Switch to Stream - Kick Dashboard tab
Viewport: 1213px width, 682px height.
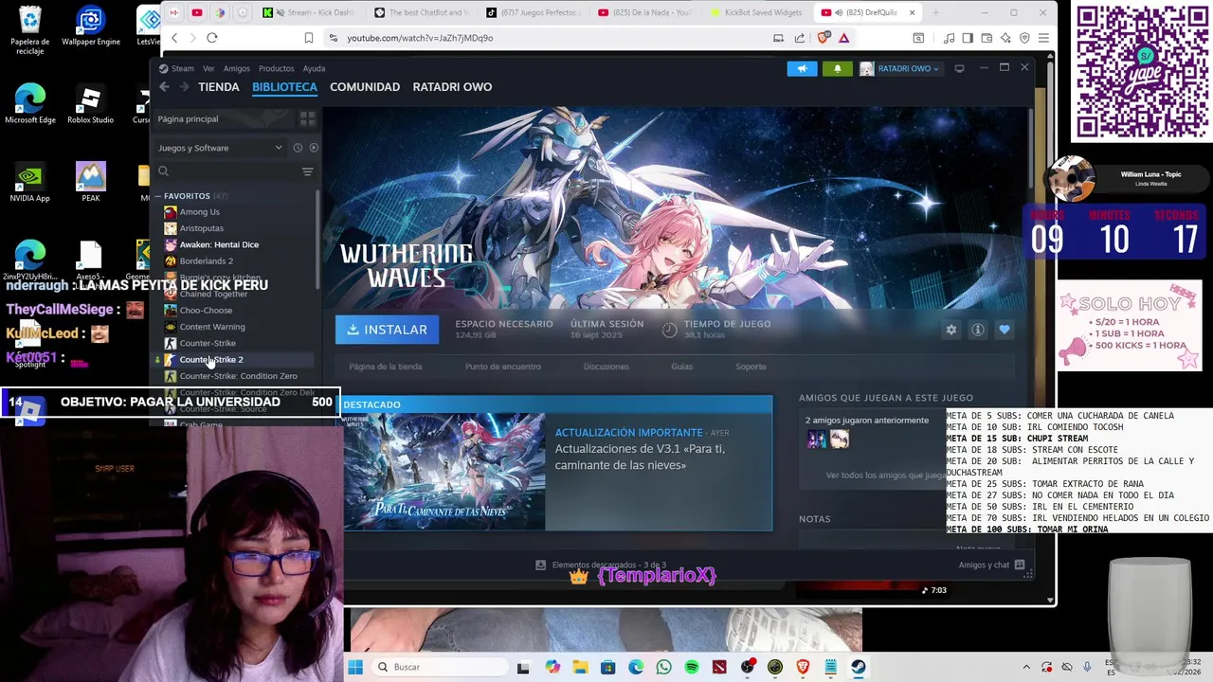(308, 12)
